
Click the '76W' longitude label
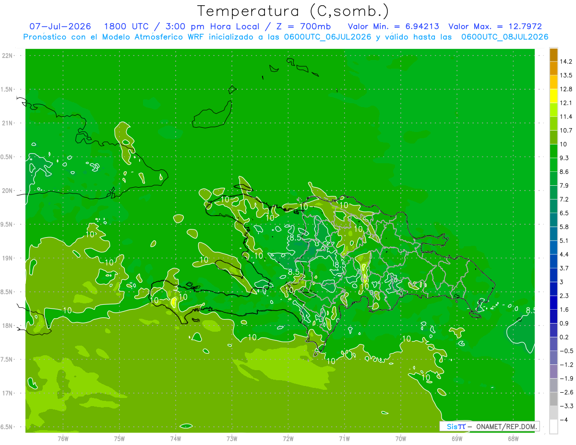(63, 438)
